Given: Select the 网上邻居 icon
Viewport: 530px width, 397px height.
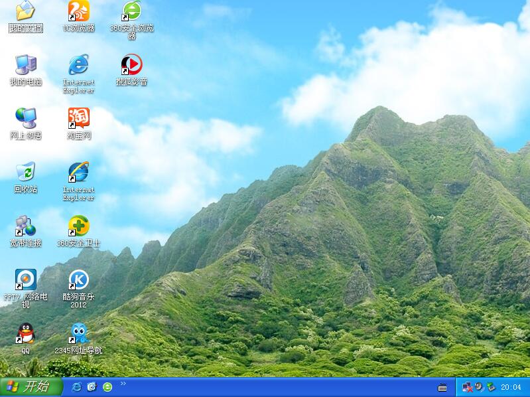Looking at the screenshot, I should pos(25,119).
